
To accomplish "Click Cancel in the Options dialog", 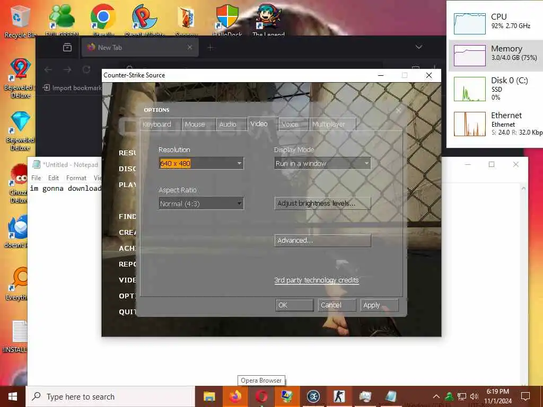I will (337, 305).
